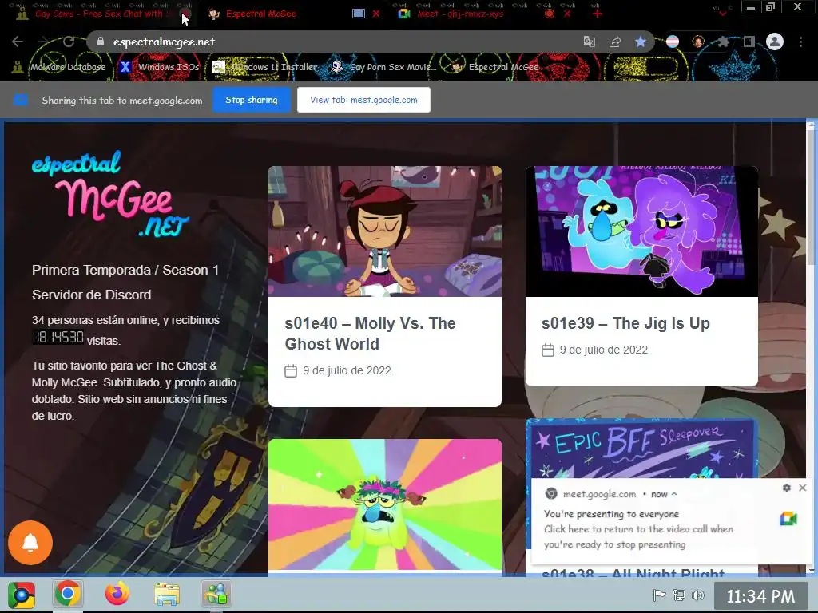Screen dimensions: 818x613
Task: Click the 1814530 visit counter
Action: [58, 338]
